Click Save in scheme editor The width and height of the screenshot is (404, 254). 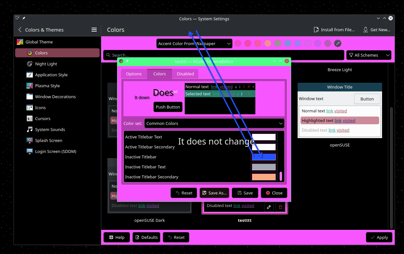[x=245, y=193]
